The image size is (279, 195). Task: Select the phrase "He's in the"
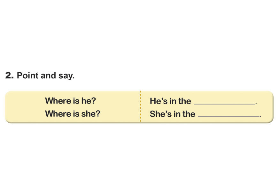170,101
